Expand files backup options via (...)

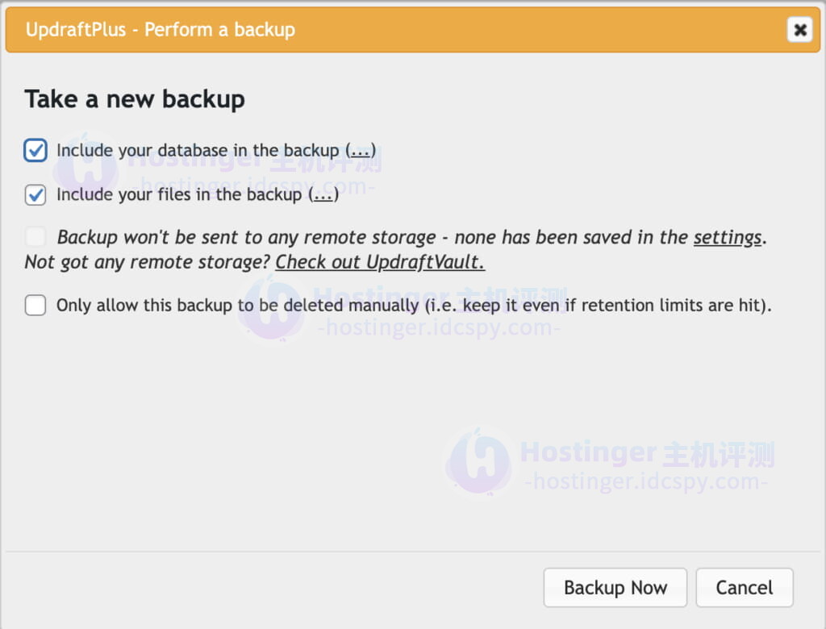(x=323, y=195)
